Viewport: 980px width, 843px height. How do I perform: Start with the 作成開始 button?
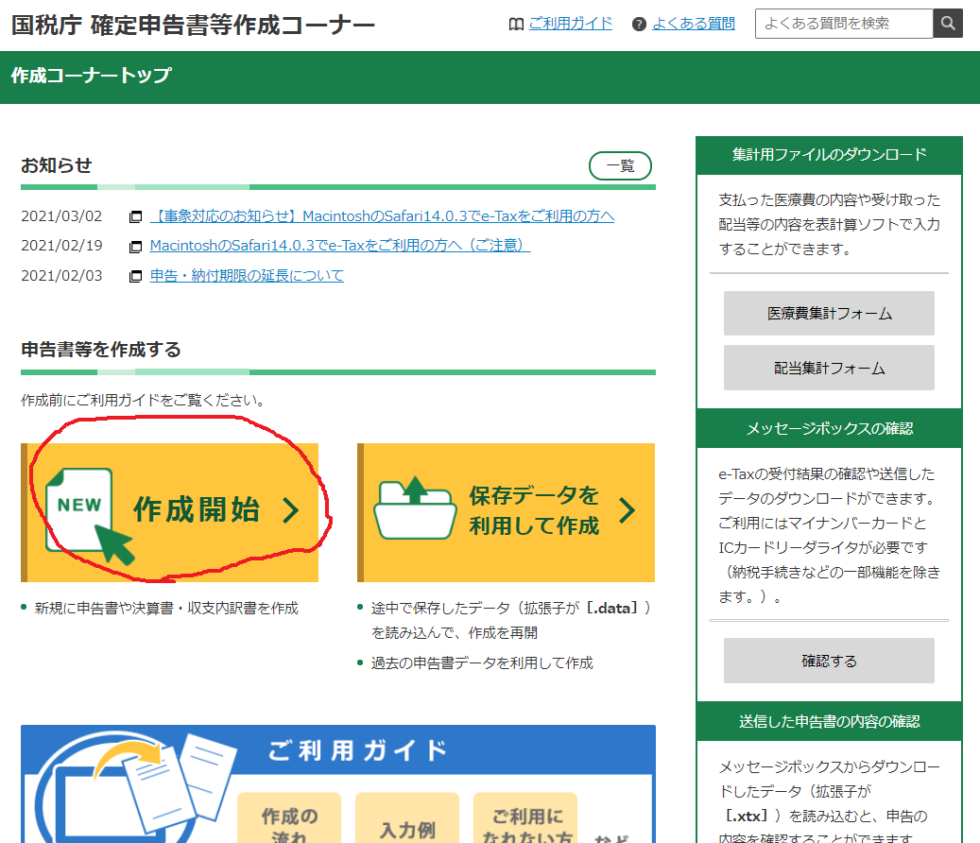169,512
